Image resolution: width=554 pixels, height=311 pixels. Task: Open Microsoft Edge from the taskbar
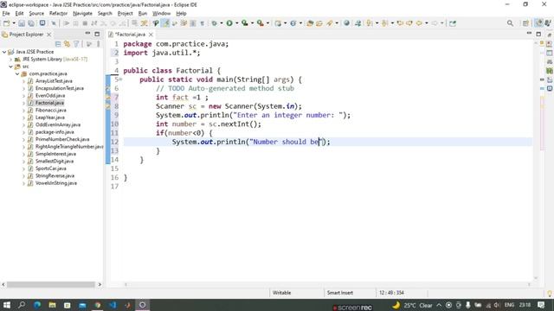coord(37,305)
